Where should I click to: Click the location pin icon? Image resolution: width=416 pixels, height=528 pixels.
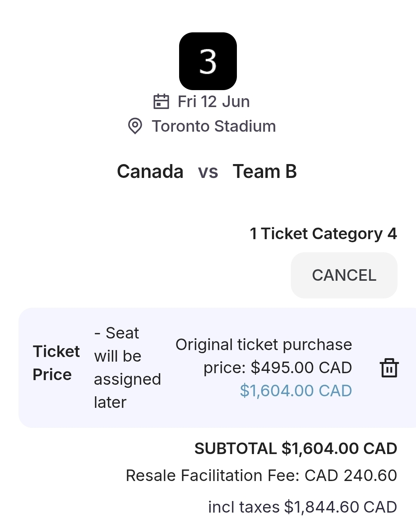point(135,126)
